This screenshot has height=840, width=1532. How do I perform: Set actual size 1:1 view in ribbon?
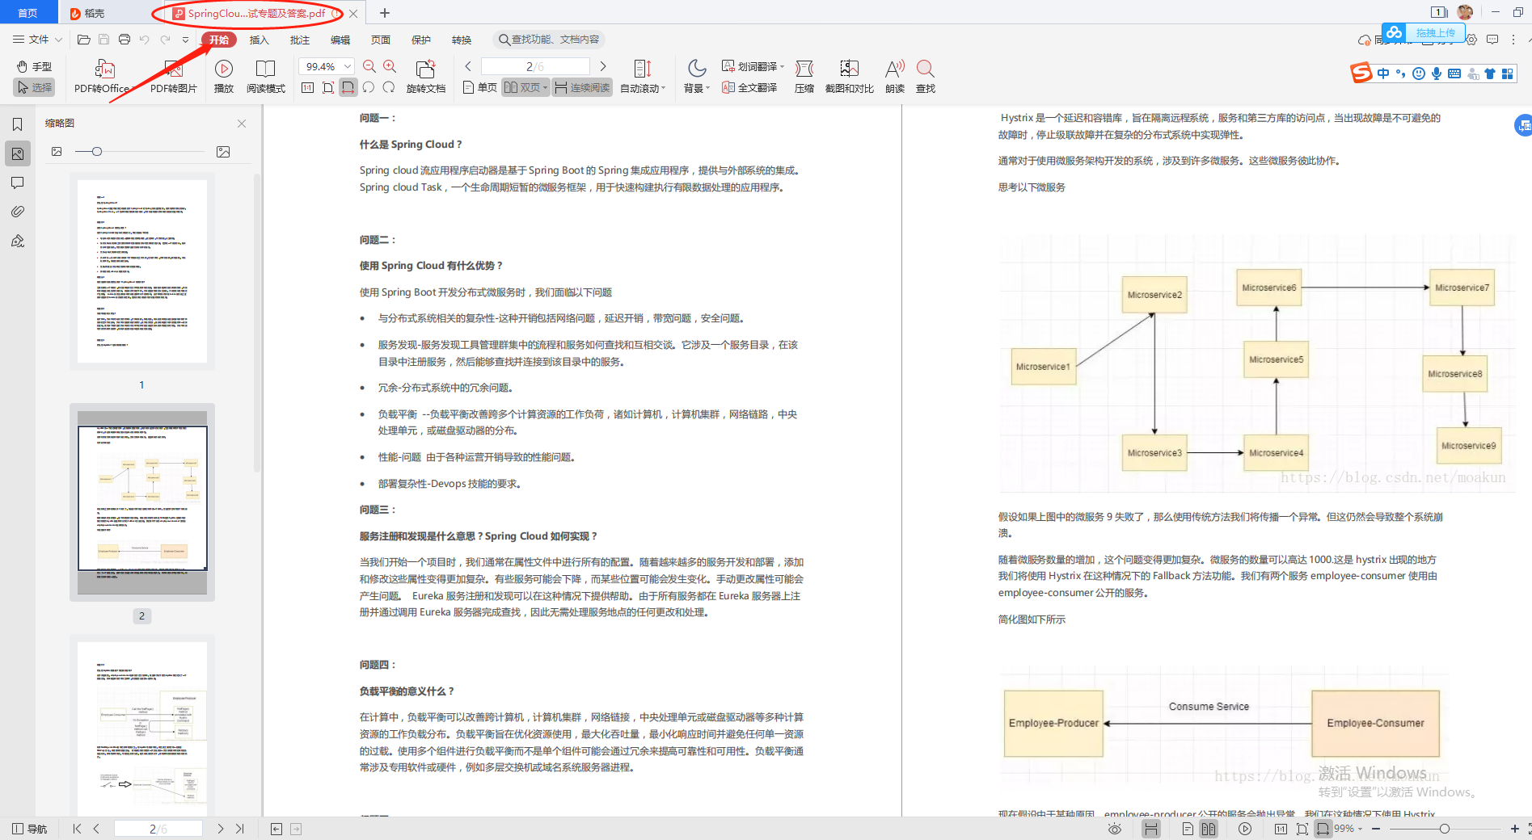(x=308, y=87)
